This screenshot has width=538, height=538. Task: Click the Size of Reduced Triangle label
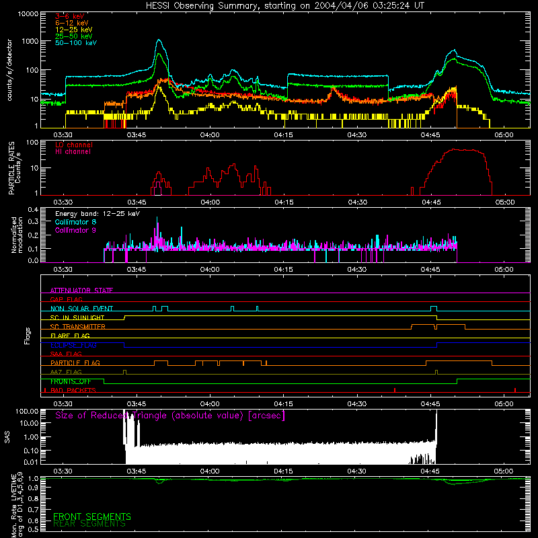click(170, 416)
